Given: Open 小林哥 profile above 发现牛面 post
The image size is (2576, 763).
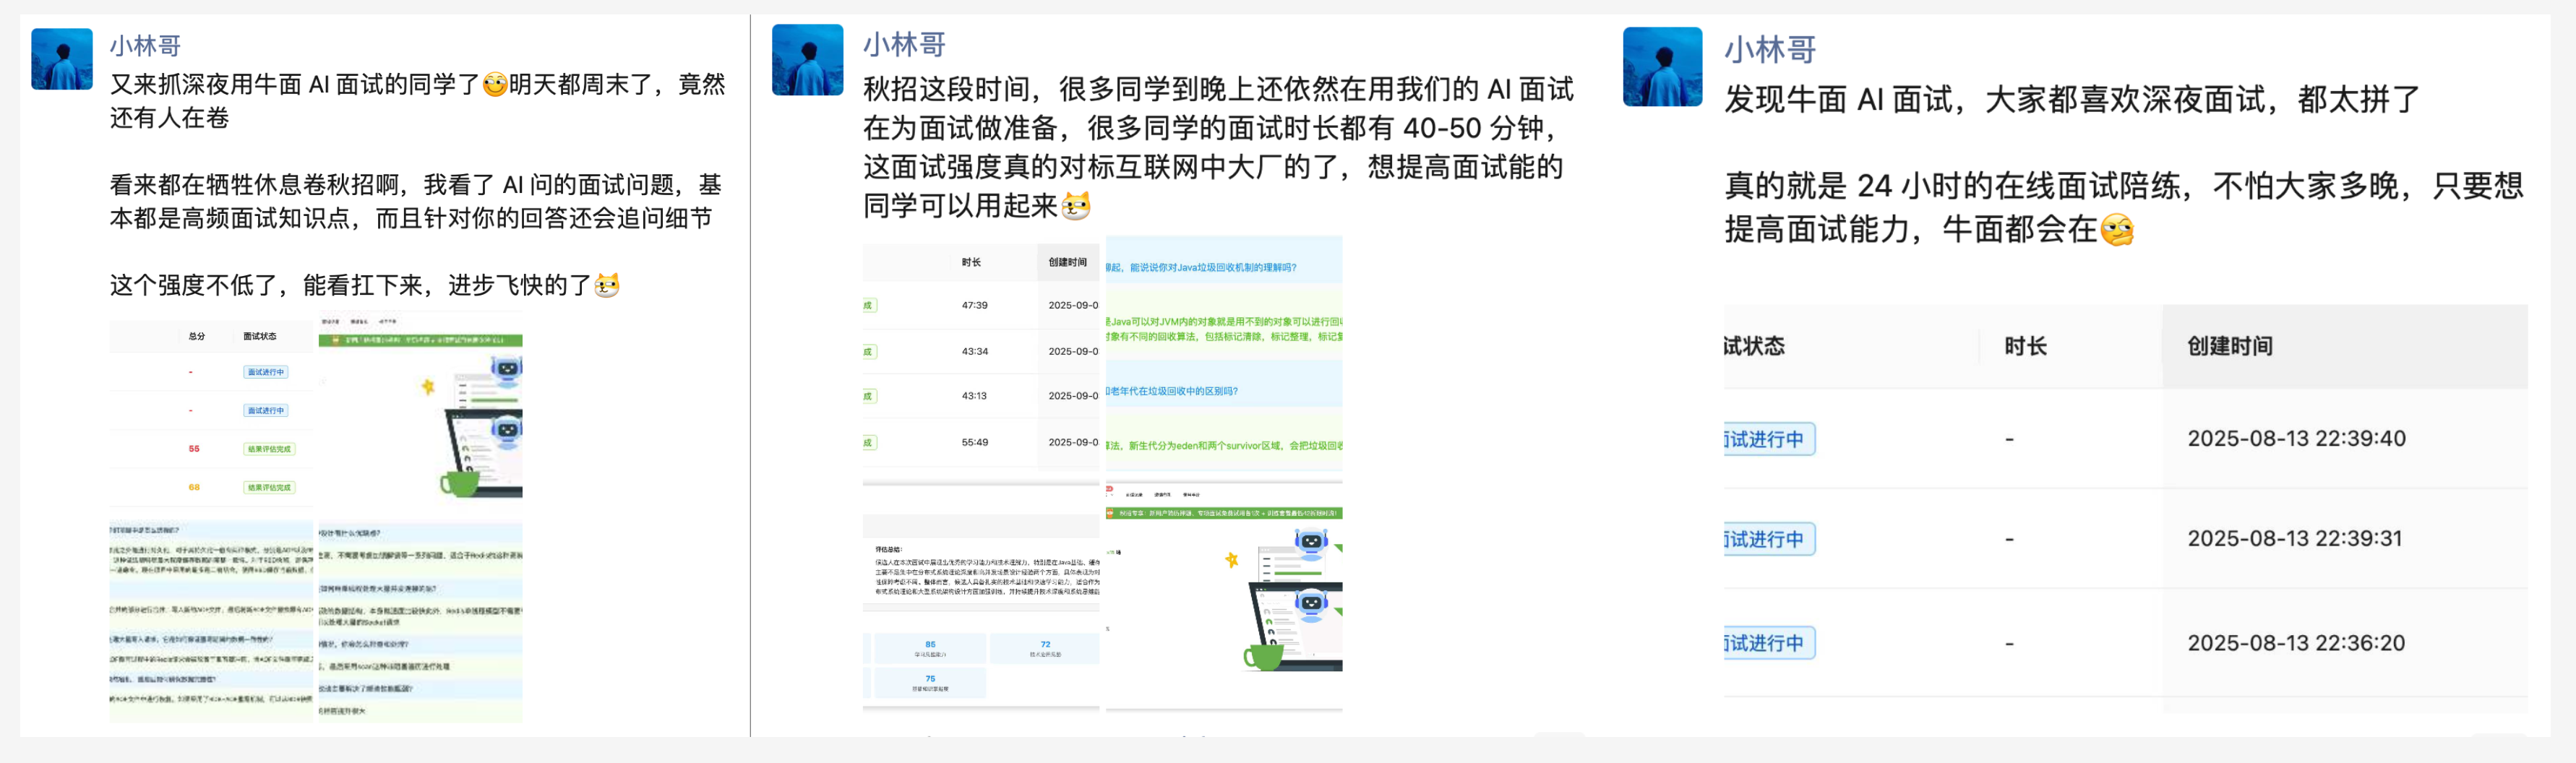Looking at the screenshot, I should click(1770, 49).
